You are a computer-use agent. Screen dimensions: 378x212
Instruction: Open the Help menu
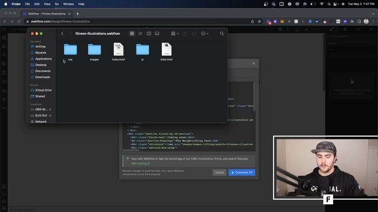[x=82, y=4]
